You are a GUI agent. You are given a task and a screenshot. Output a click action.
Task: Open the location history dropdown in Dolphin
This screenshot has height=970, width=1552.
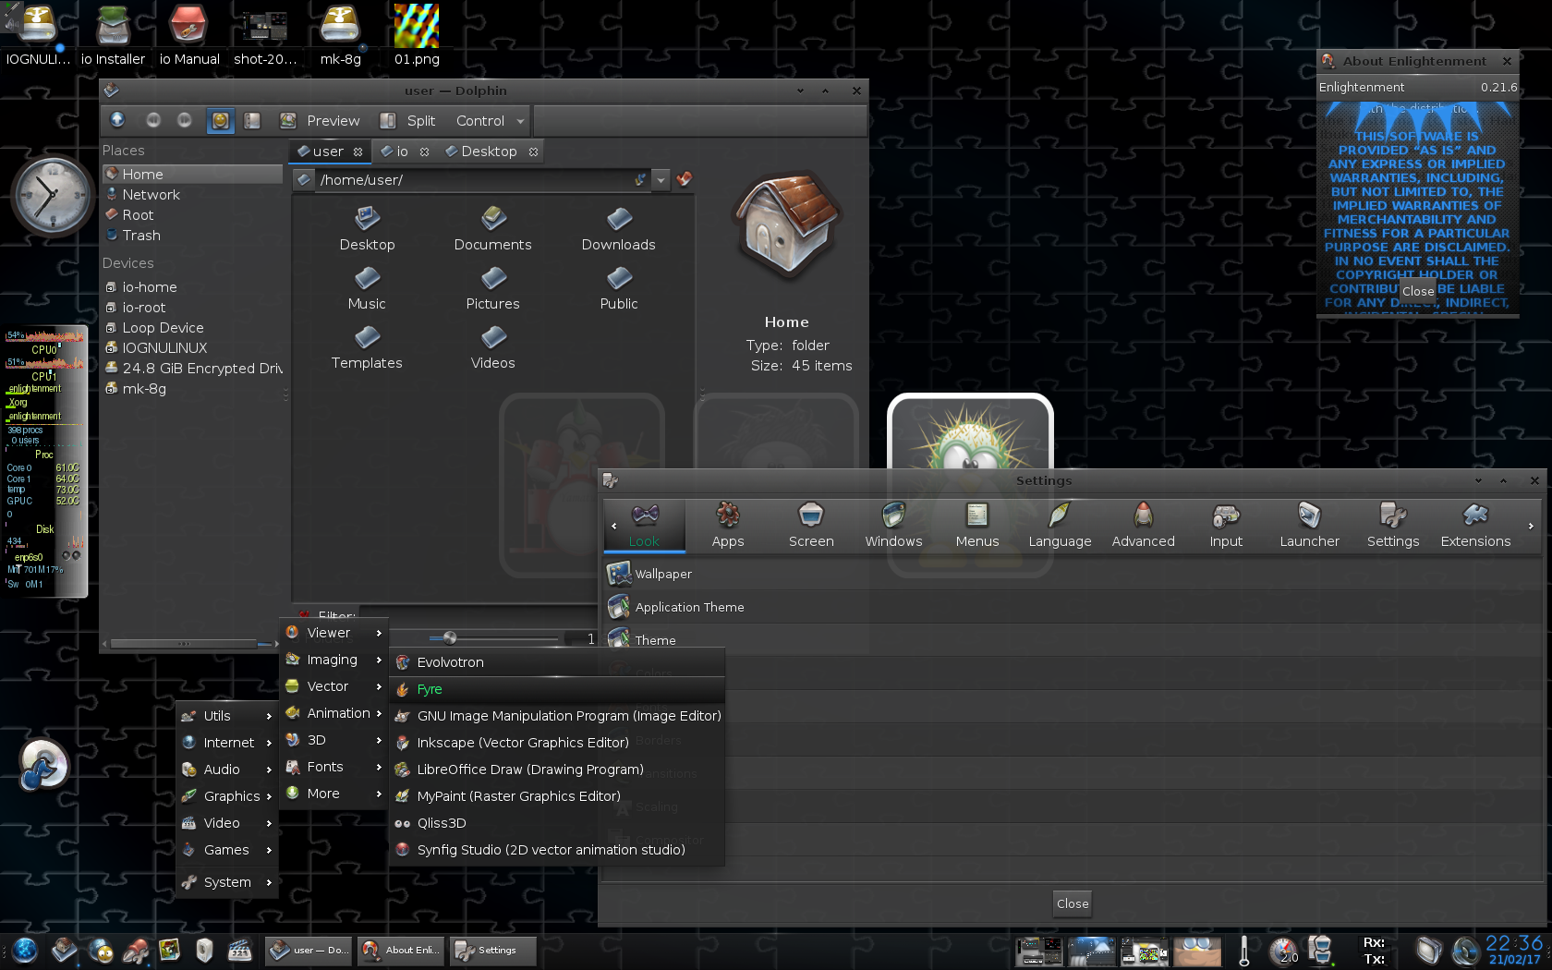(x=661, y=180)
